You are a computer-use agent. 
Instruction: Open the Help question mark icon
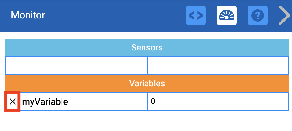257,15
